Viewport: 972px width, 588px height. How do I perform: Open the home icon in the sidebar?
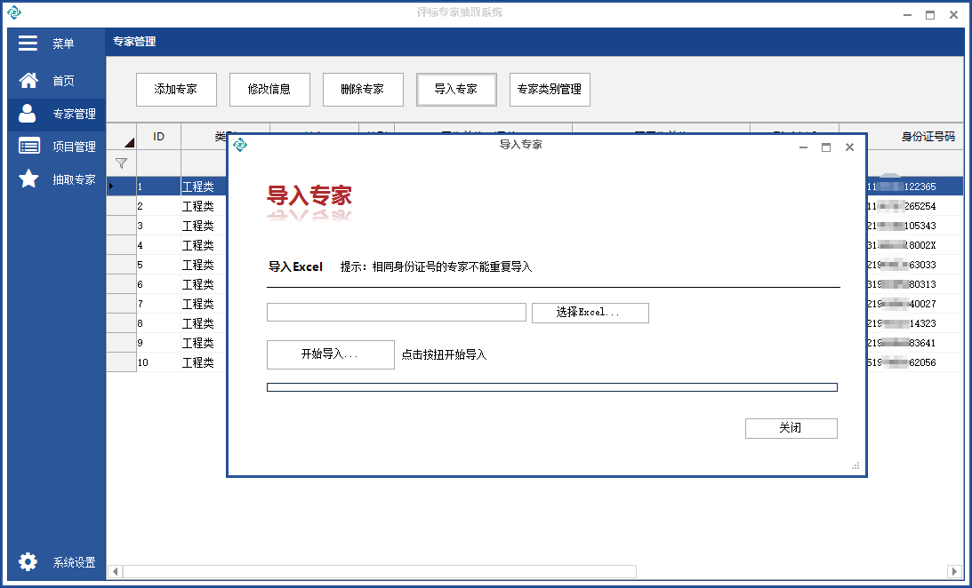(x=28, y=81)
